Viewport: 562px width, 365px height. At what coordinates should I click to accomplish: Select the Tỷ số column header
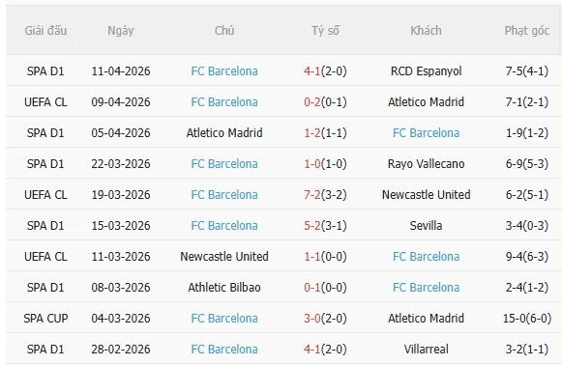[x=325, y=31]
